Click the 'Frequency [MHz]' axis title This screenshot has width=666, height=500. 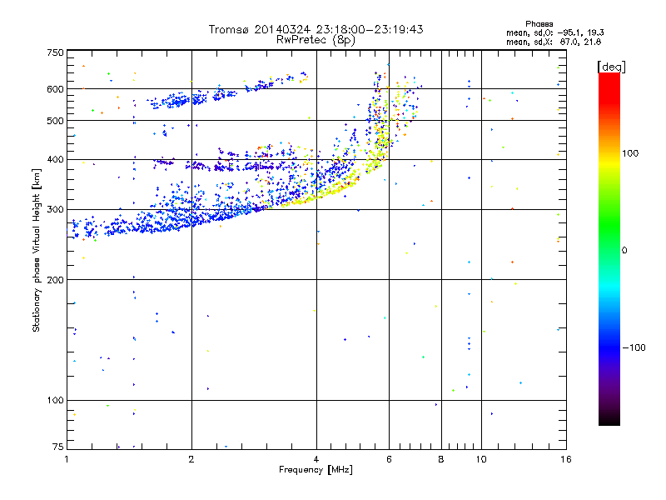(x=316, y=470)
